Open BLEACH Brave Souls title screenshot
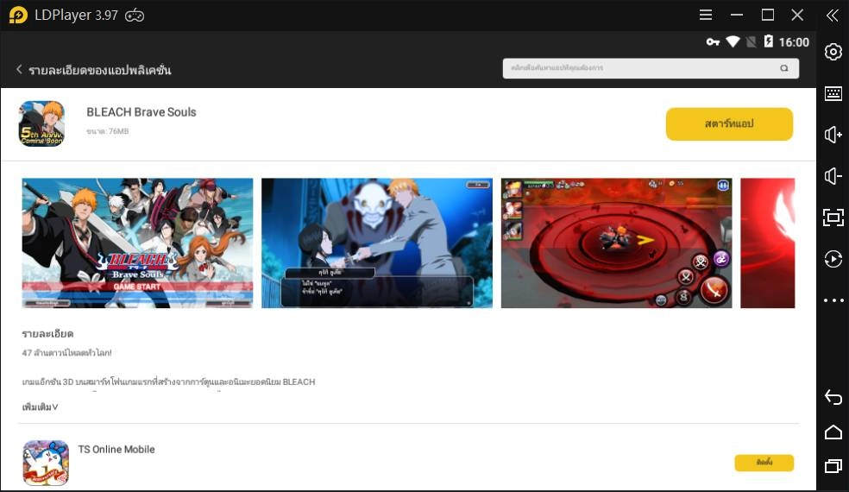Screen dimensions: 849x492 coord(137,243)
